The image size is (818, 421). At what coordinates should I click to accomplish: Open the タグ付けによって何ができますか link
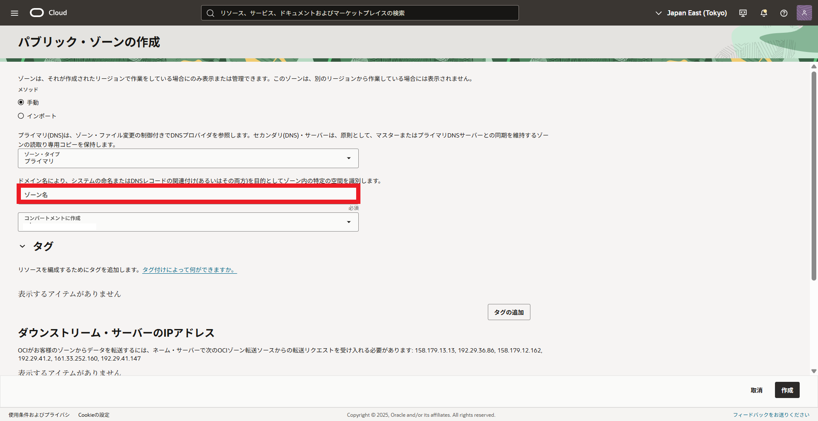pos(189,270)
